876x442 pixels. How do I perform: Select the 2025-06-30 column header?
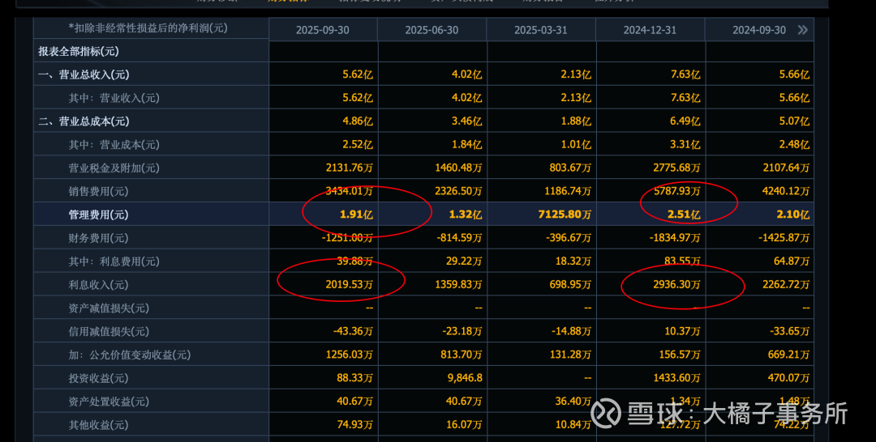[x=432, y=30]
